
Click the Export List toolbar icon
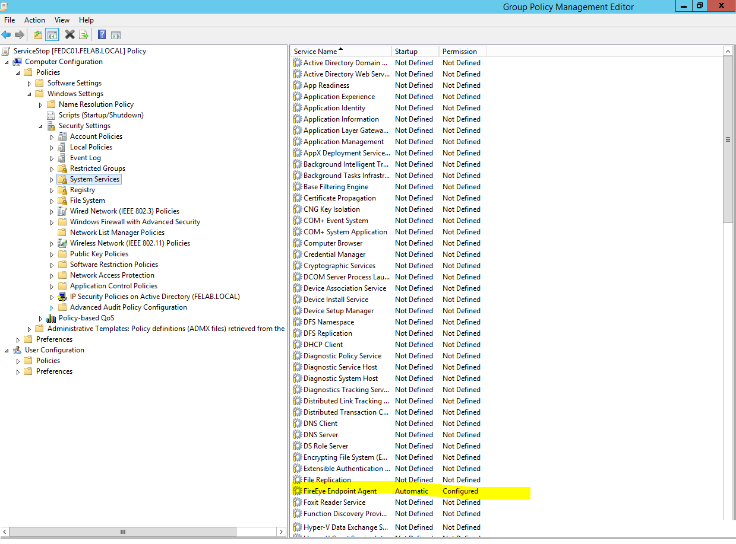coord(84,35)
